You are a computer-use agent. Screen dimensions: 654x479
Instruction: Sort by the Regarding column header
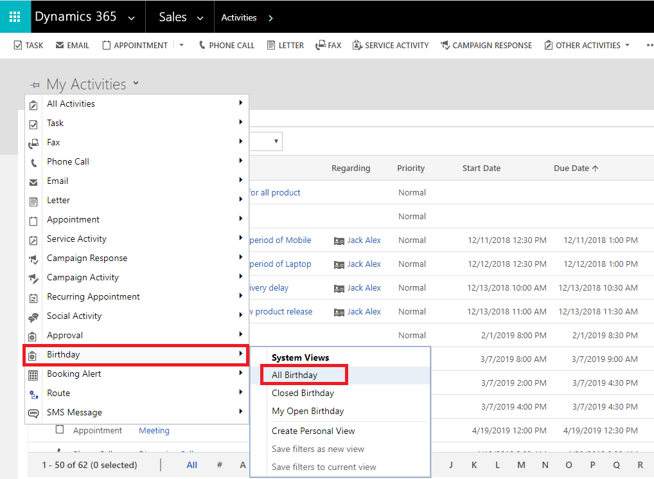351,168
